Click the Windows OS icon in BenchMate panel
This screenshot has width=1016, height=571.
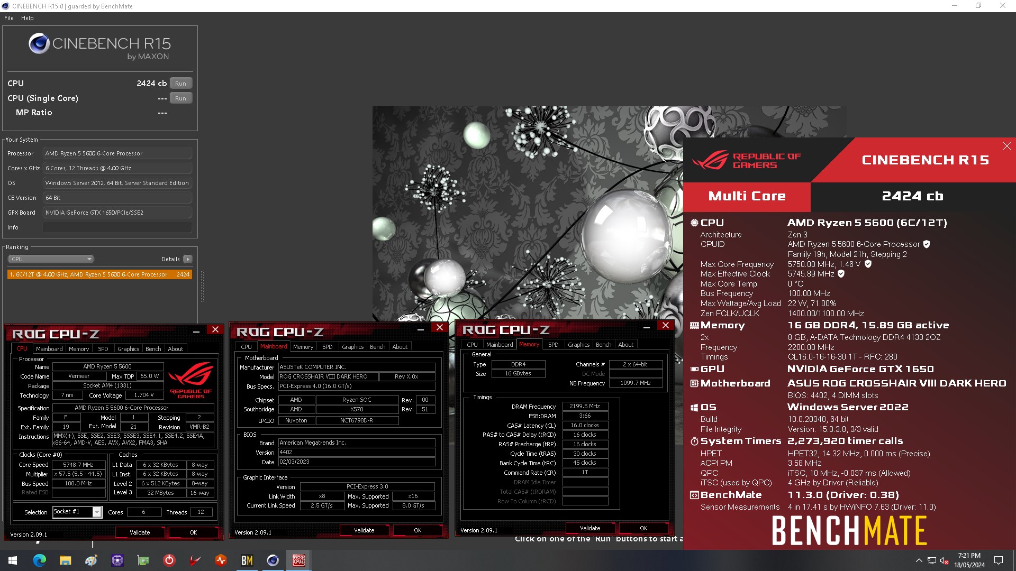point(694,407)
